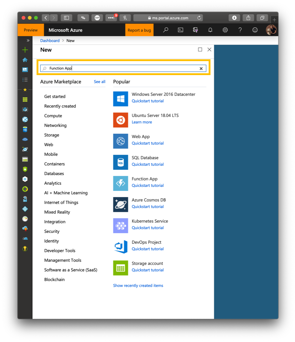Click the DevOps Project tile icon
Screen dimensions: 295x342
[x=120, y=247]
